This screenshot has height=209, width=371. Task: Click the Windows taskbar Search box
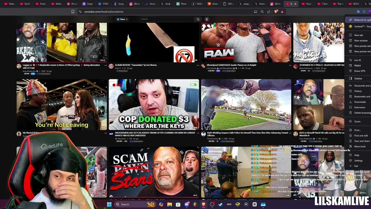click(x=135, y=204)
